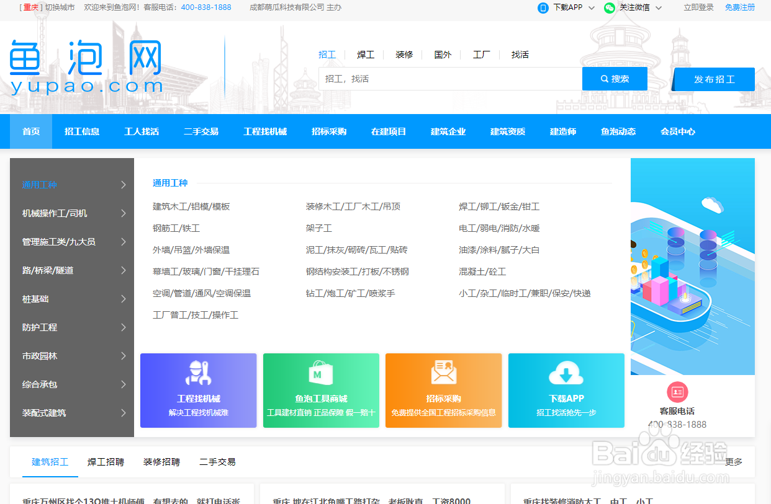Open 小工/杂工/临时工/兼职/保安/快递 link
Image resolution: width=771 pixels, height=504 pixels.
(525, 293)
